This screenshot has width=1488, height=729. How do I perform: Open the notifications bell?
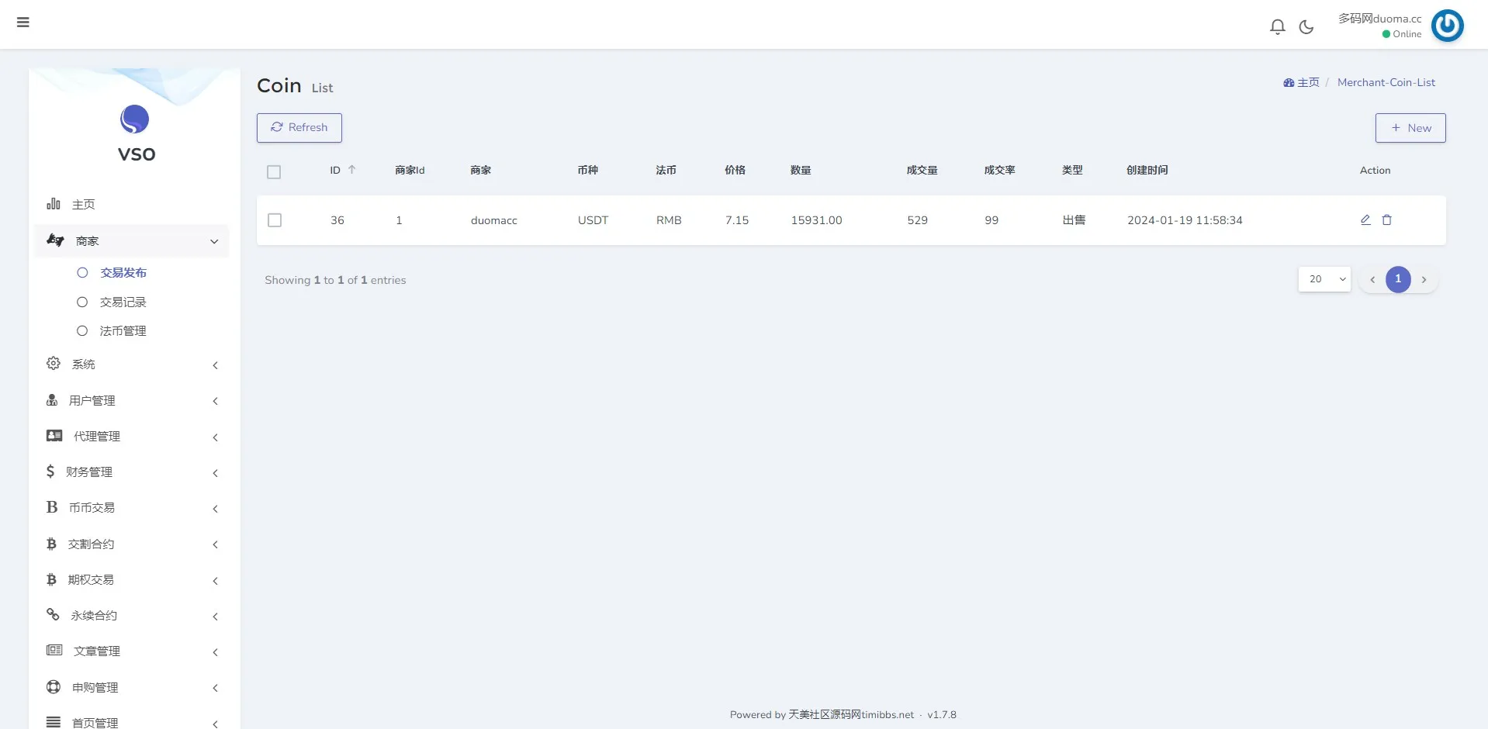1277,27
